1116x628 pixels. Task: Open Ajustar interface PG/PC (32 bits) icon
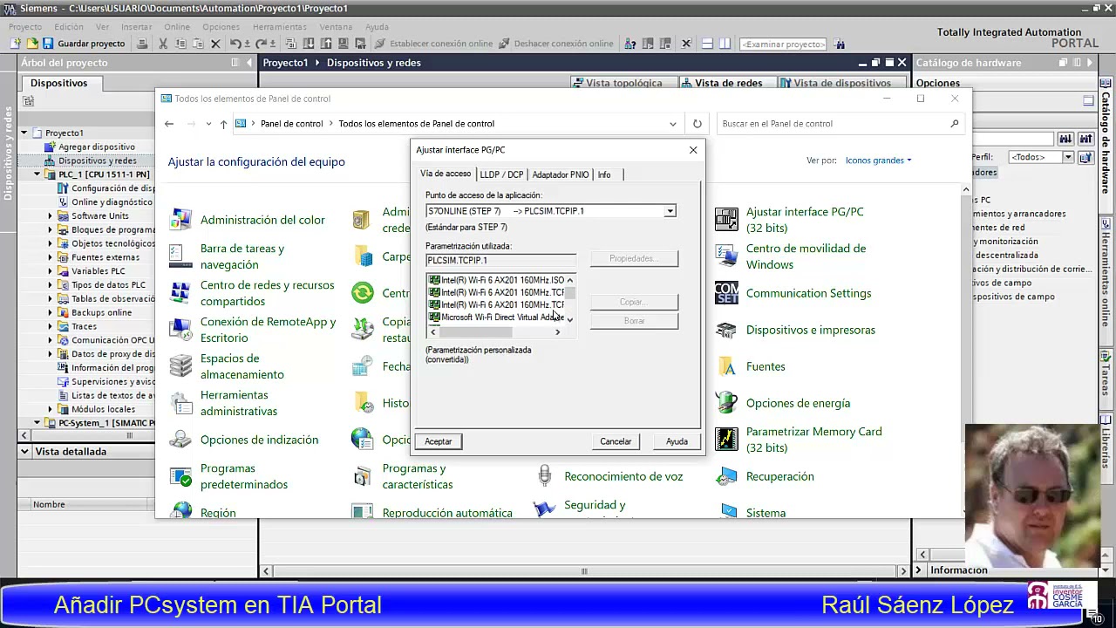tap(726, 220)
